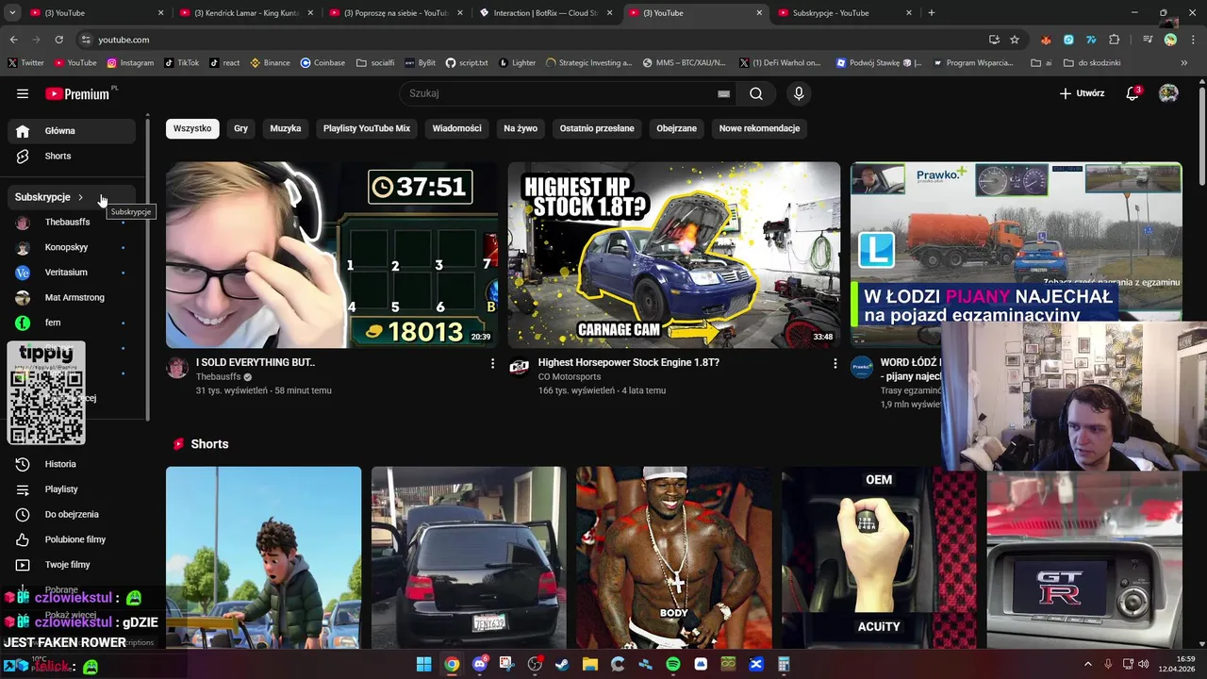Select the Ostatnio przesłane chip
This screenshot has width=1207, height=679.
(597, 128)
